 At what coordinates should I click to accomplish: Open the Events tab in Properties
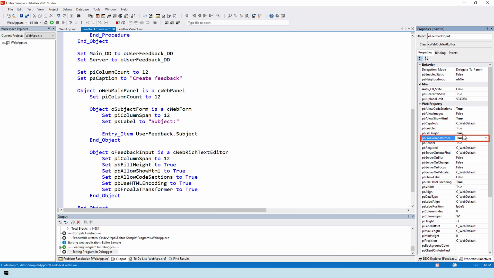[453, 53]
